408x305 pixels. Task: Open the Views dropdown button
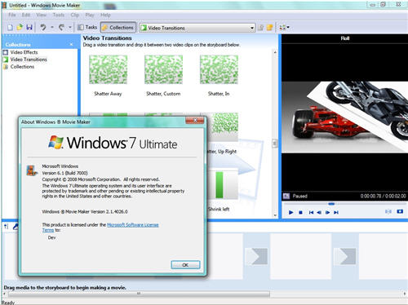(284, 28)
